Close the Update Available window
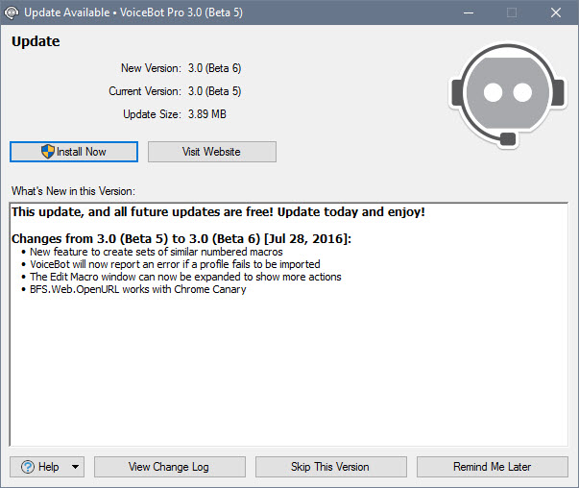Image resolution: width=579 pixels, height=488 pixels. (556, 12)
